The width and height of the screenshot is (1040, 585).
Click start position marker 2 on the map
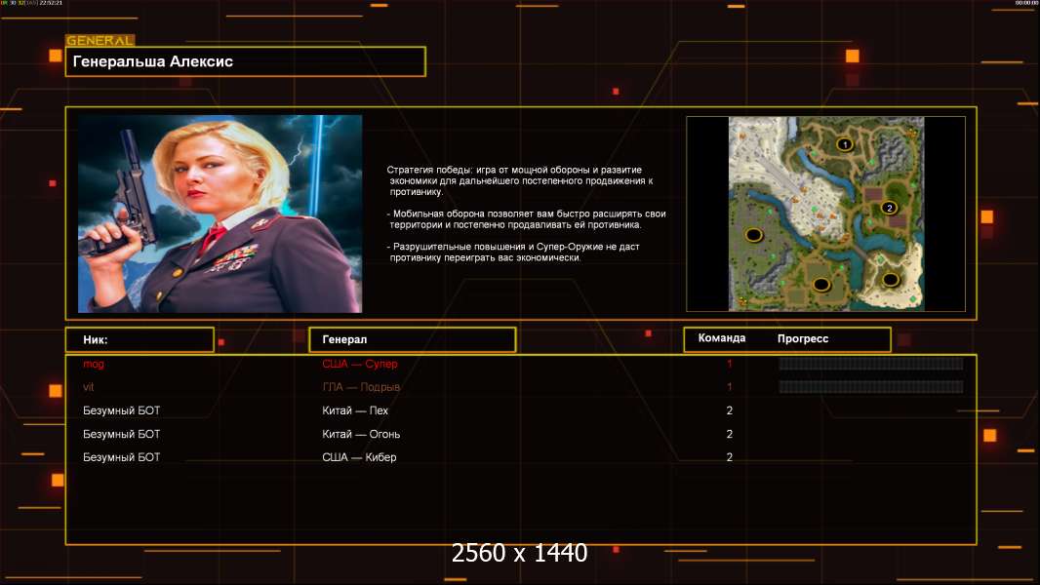pos(890,208)
